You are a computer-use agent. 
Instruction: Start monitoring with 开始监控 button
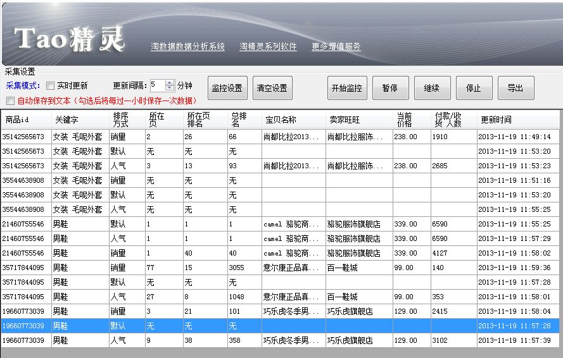(346, 89)
